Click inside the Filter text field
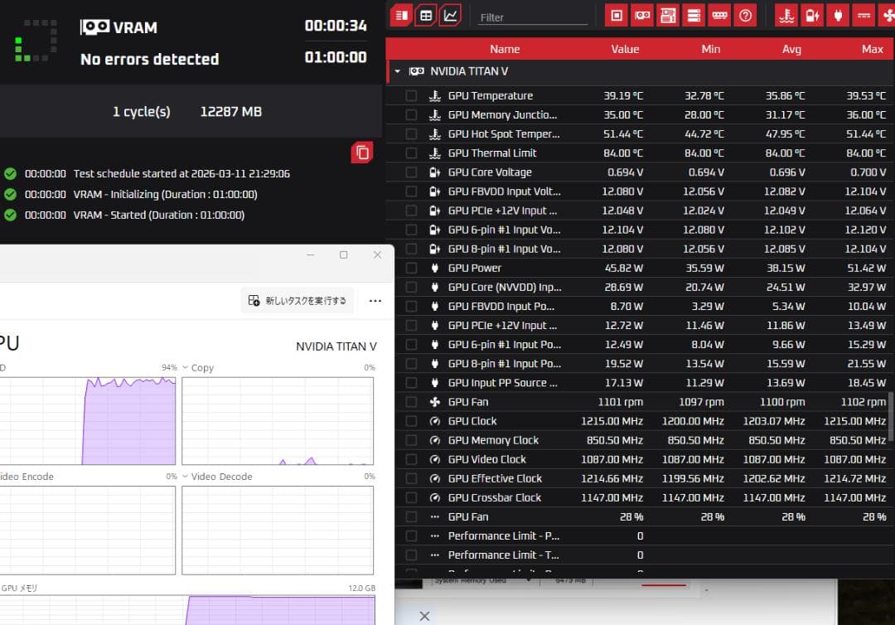 [533, 17]
